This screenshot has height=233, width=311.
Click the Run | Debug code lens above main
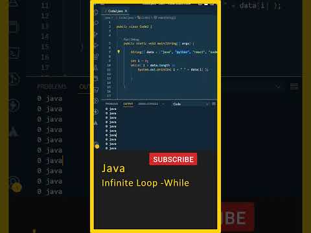click(x=131, y=39)
